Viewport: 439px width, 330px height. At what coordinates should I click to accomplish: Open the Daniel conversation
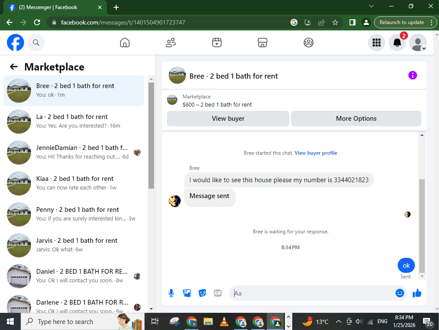click(x=74, y=276)
